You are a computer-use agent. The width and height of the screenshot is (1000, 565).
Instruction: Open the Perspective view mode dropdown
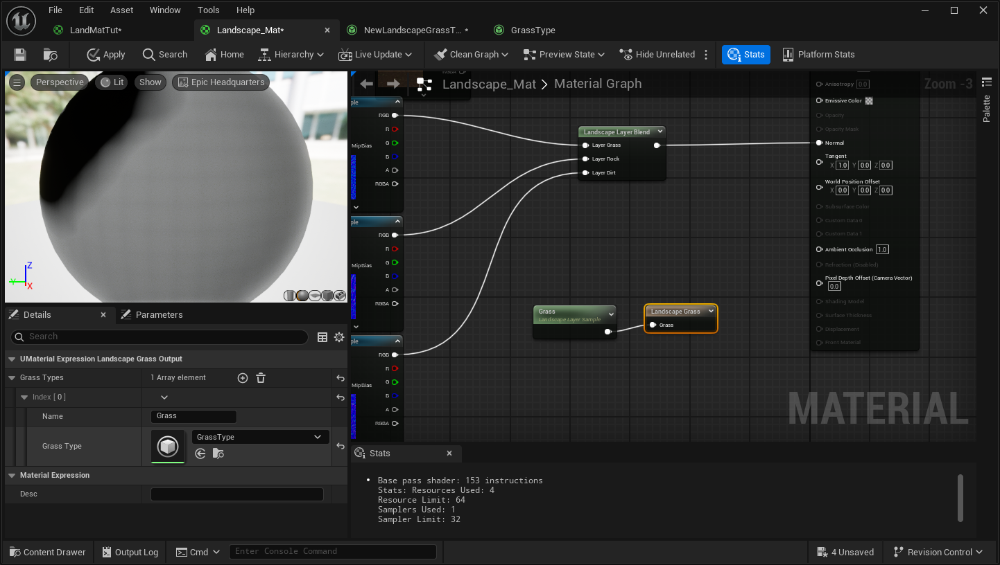[60, 82]
